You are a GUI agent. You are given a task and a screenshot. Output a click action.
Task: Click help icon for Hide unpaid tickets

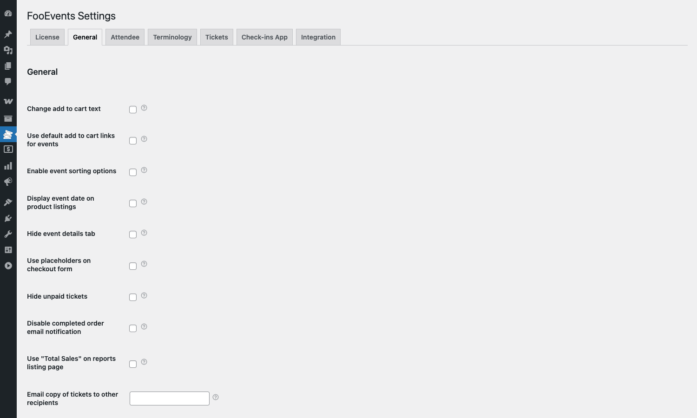point(144,295)
